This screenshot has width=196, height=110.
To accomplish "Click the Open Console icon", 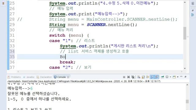I will point(174,77).
